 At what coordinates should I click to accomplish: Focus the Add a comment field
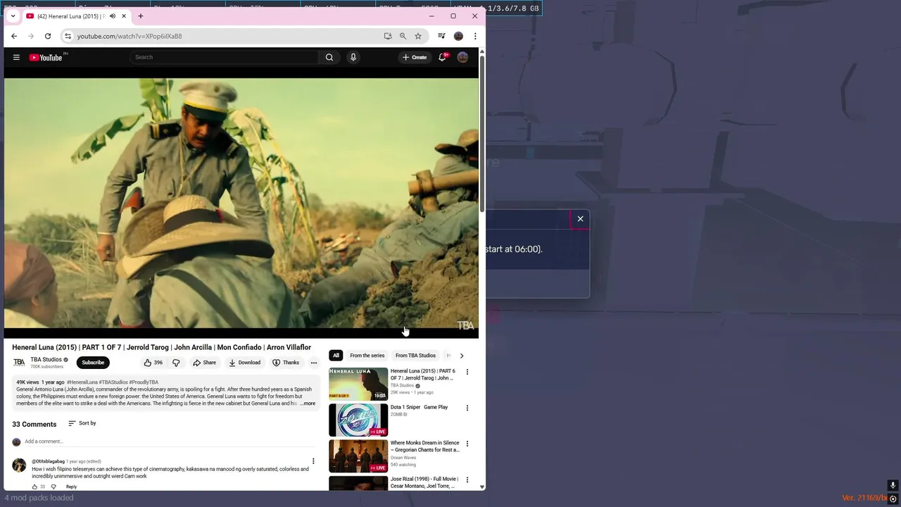coord(169,442)
